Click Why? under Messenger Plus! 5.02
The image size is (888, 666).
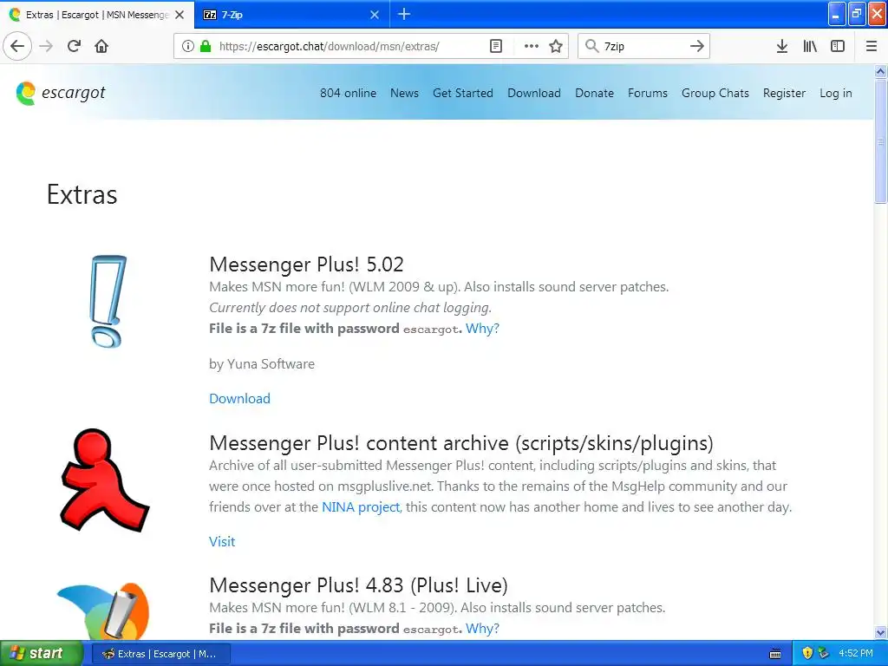coord(482,329)
